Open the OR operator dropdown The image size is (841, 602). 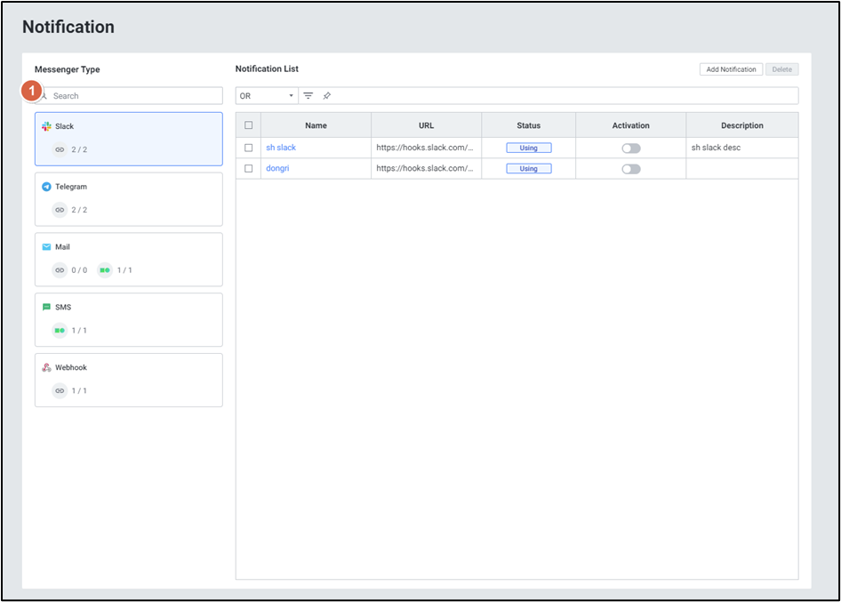267,96
